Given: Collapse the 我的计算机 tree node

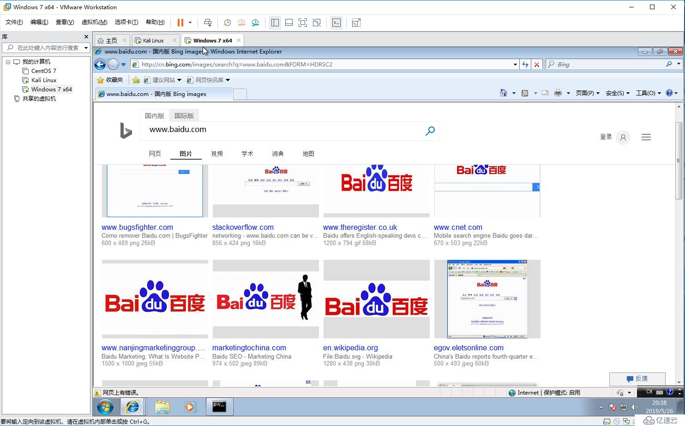Looking at the screenshot, I should [8, 61].
